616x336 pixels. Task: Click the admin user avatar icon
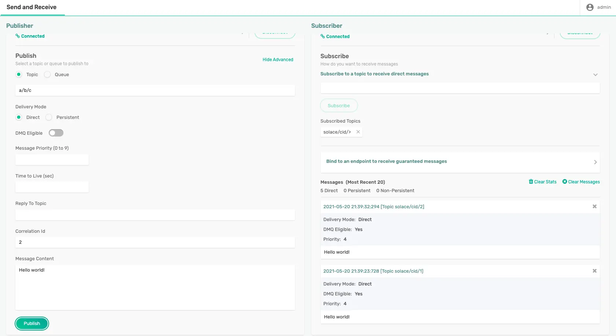click(x=589, y=7)
